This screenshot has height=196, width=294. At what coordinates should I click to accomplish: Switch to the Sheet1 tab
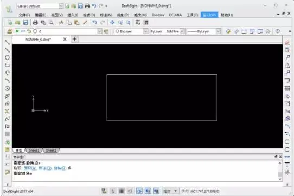(34, 151)
